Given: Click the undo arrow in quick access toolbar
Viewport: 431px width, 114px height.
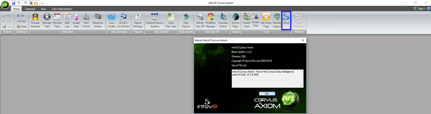Looking at the screenshot, I should (18, 3).
